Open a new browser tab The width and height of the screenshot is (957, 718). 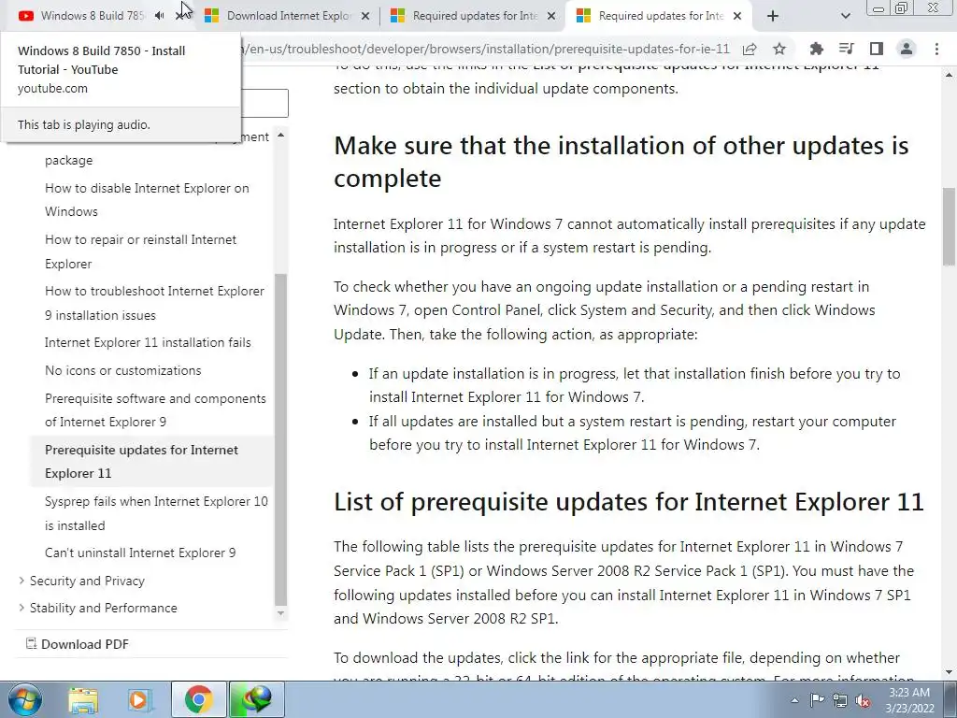(773, 16)
